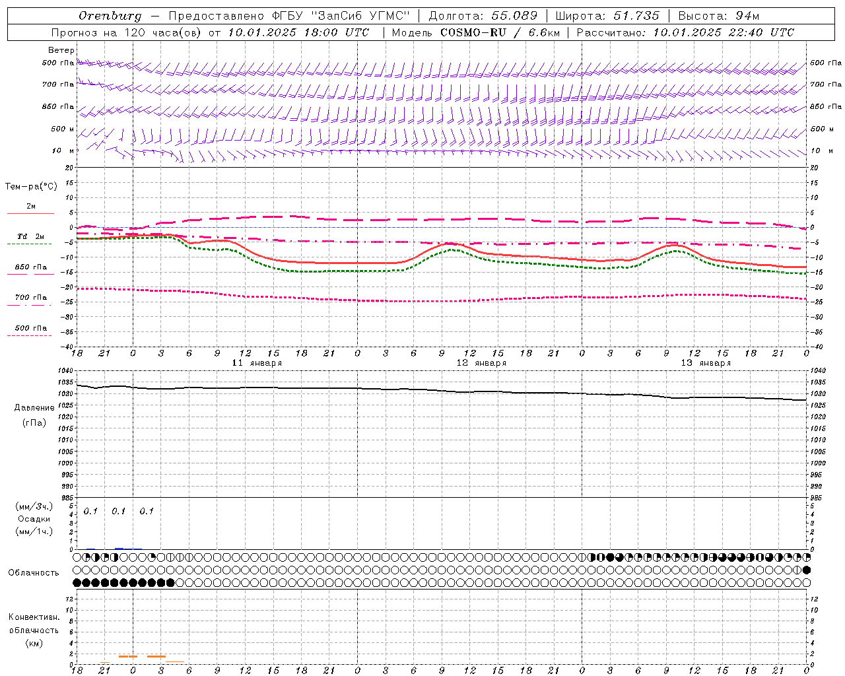This screenshot has width=845, height=676.
Task: Click the 'Давление' pressure panel label
Action: tap(34, 408)
